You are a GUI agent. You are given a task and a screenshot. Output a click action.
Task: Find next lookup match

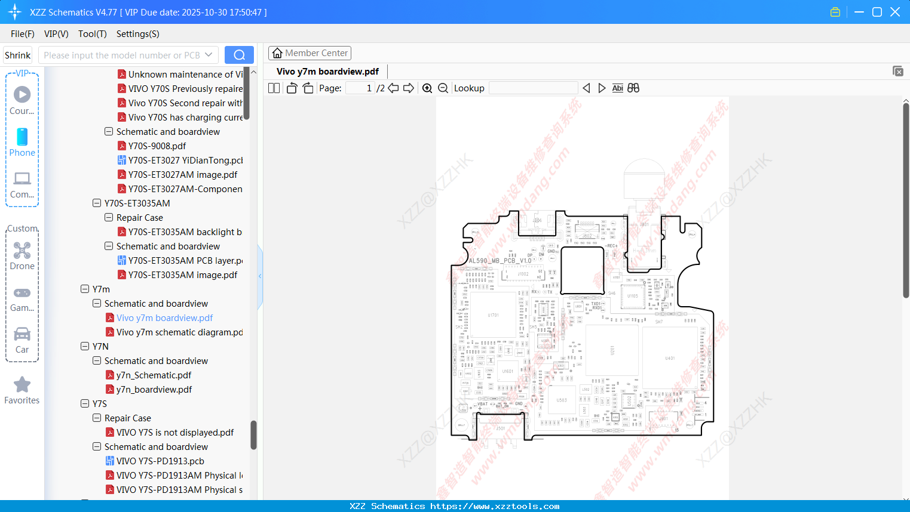[x=602, y=88]
